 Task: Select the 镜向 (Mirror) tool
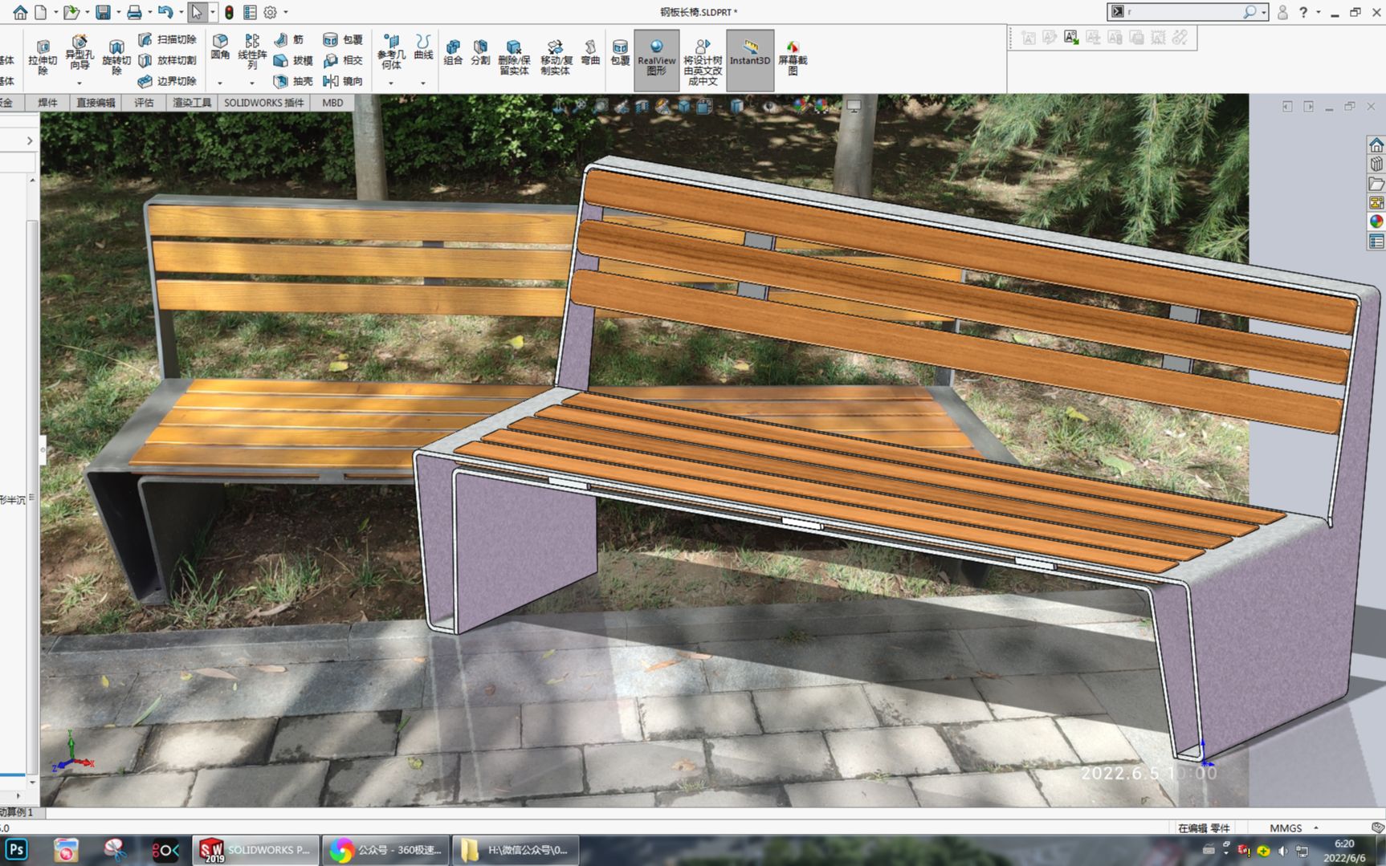(x=343, y=81)
